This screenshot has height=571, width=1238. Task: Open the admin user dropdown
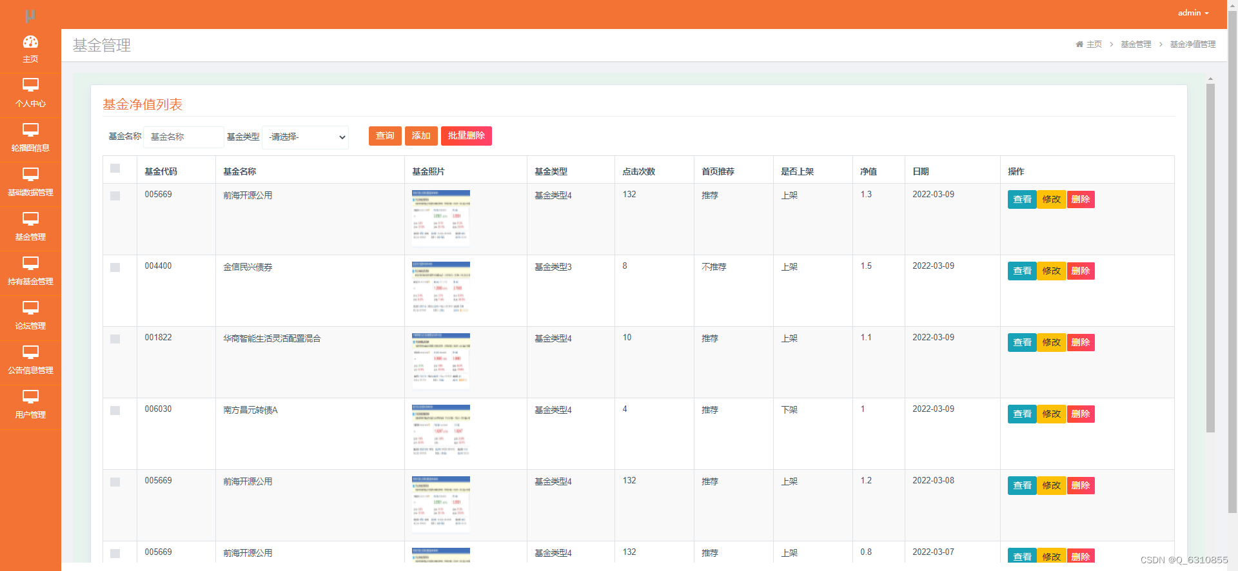click(1193, 13)
